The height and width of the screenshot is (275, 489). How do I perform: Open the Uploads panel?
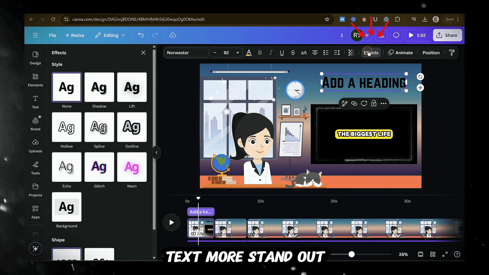point(35,146)
